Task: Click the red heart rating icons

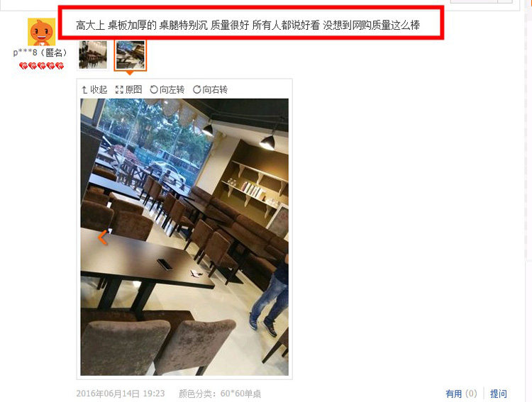Action: click(41, 66)
